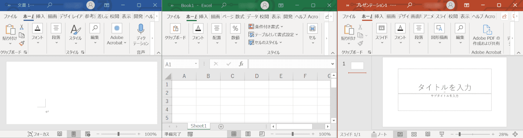Start slideshow from the PowerPoint status bar icon
523x138 pixels.
[x=441, y=134]
